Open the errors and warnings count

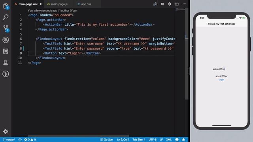[30, 140]
